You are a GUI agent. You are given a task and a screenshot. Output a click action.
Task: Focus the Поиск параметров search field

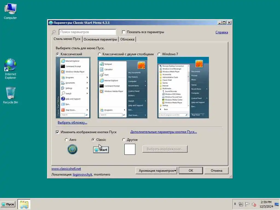click(87, 32)
